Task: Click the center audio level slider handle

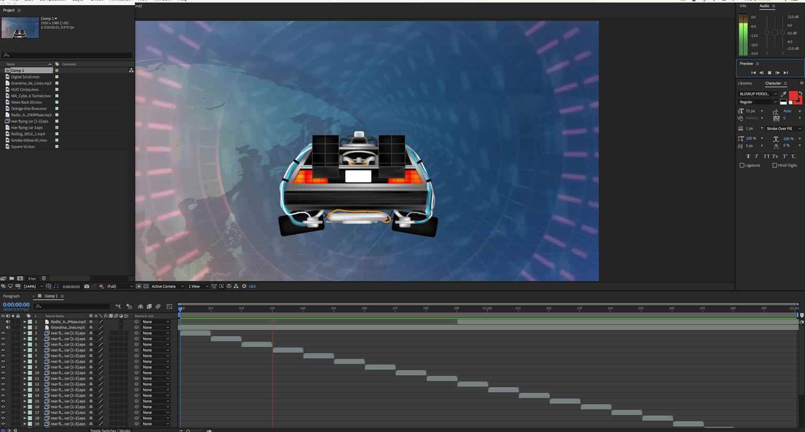Action: point(775,33)
